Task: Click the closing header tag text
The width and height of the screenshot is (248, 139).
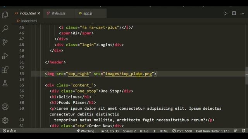Action: tap(55, 62)
